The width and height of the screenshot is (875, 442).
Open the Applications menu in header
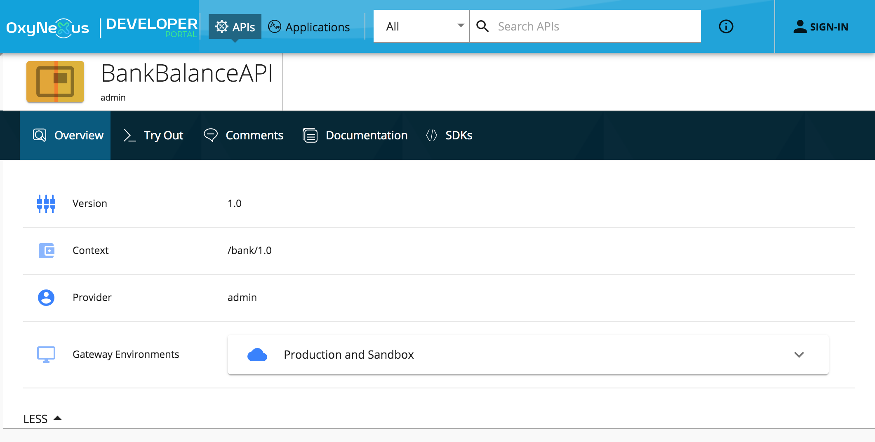tap(309, 27)
